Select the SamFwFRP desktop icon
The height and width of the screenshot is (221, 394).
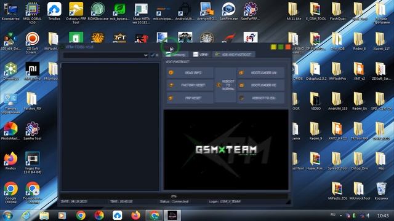click(x=251, y=12)
